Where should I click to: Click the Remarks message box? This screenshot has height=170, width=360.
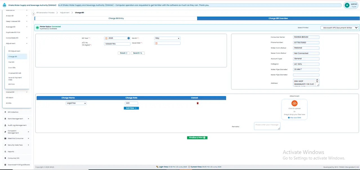[x=267, y=126]
